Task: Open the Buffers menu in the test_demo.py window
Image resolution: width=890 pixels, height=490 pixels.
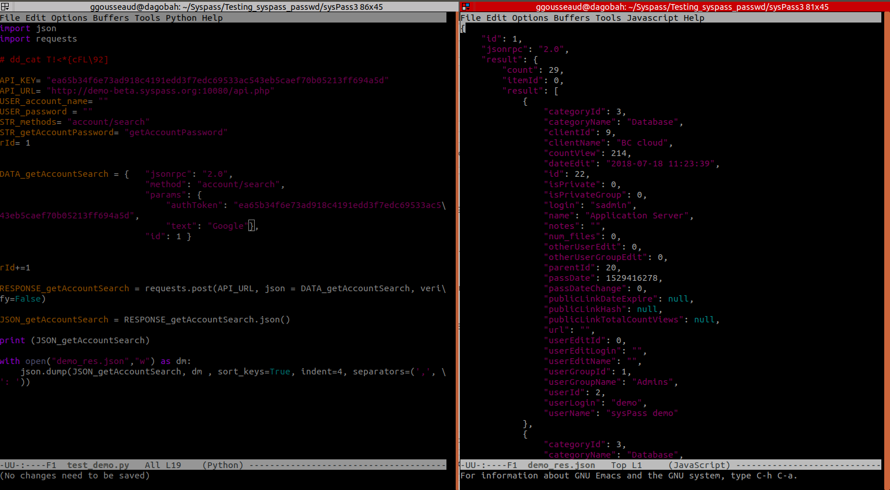Action: point(111,18)
